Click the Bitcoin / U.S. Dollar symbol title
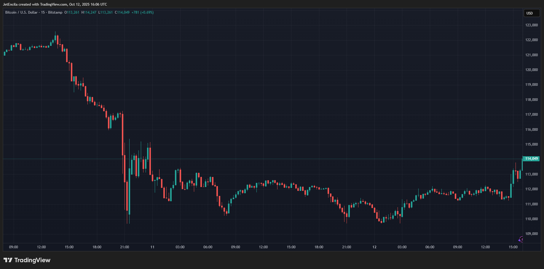Image resolution: width=544 pixels, height=269 pixels. (x=21, y=12)
